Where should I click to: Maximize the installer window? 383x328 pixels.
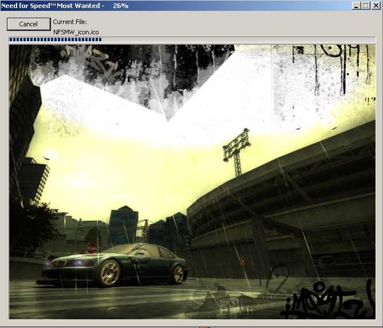tap(366, 6)
